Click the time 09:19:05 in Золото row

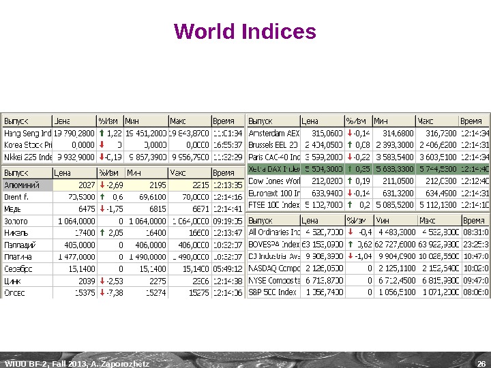click(x=228, y=221)
